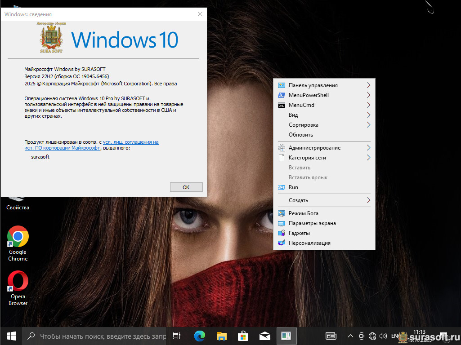Open the Microsoft license agreement link

tap(130, 142)
